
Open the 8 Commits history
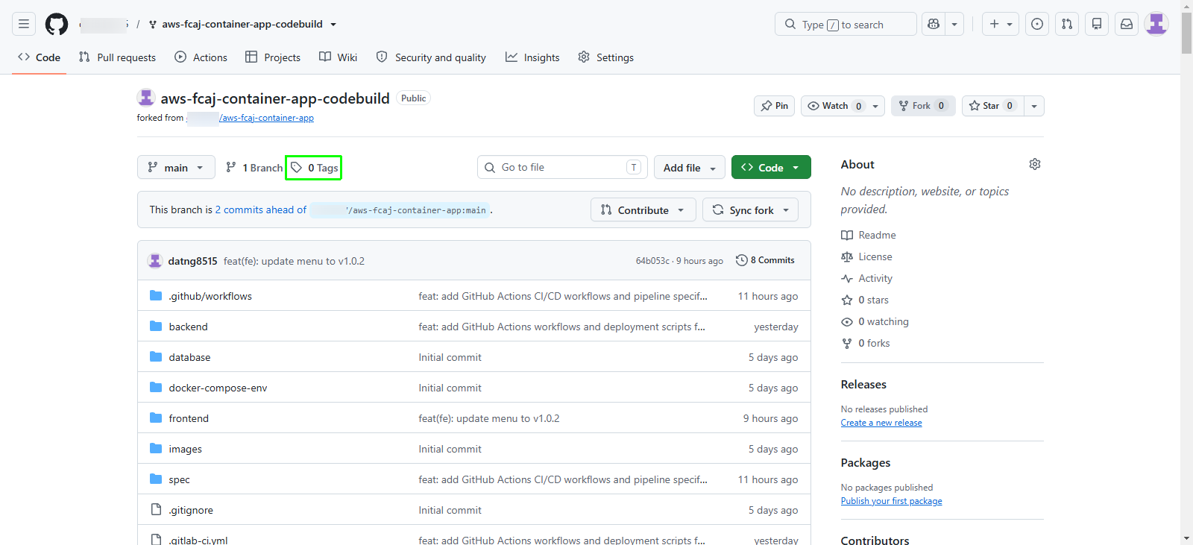765,260
